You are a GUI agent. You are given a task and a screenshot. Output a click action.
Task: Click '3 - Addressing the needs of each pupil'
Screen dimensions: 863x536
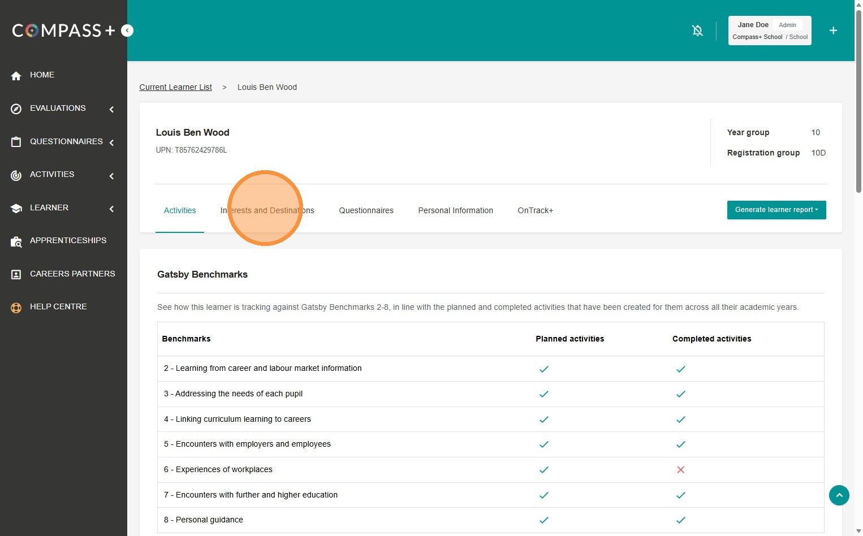(x=233, y=394)
